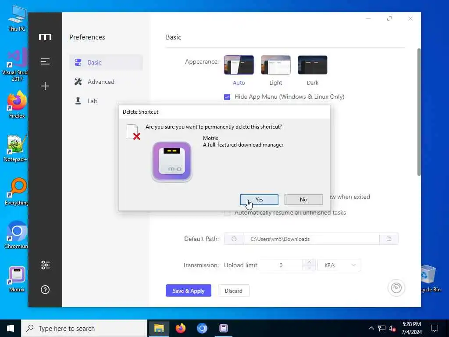This screenshot has width=449, height=337.
Task: Uncheck Hide App Menu checkbox
Action: click(227, 97)
